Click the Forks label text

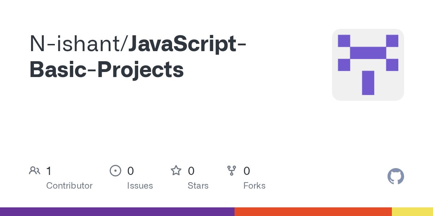point(254,186)
